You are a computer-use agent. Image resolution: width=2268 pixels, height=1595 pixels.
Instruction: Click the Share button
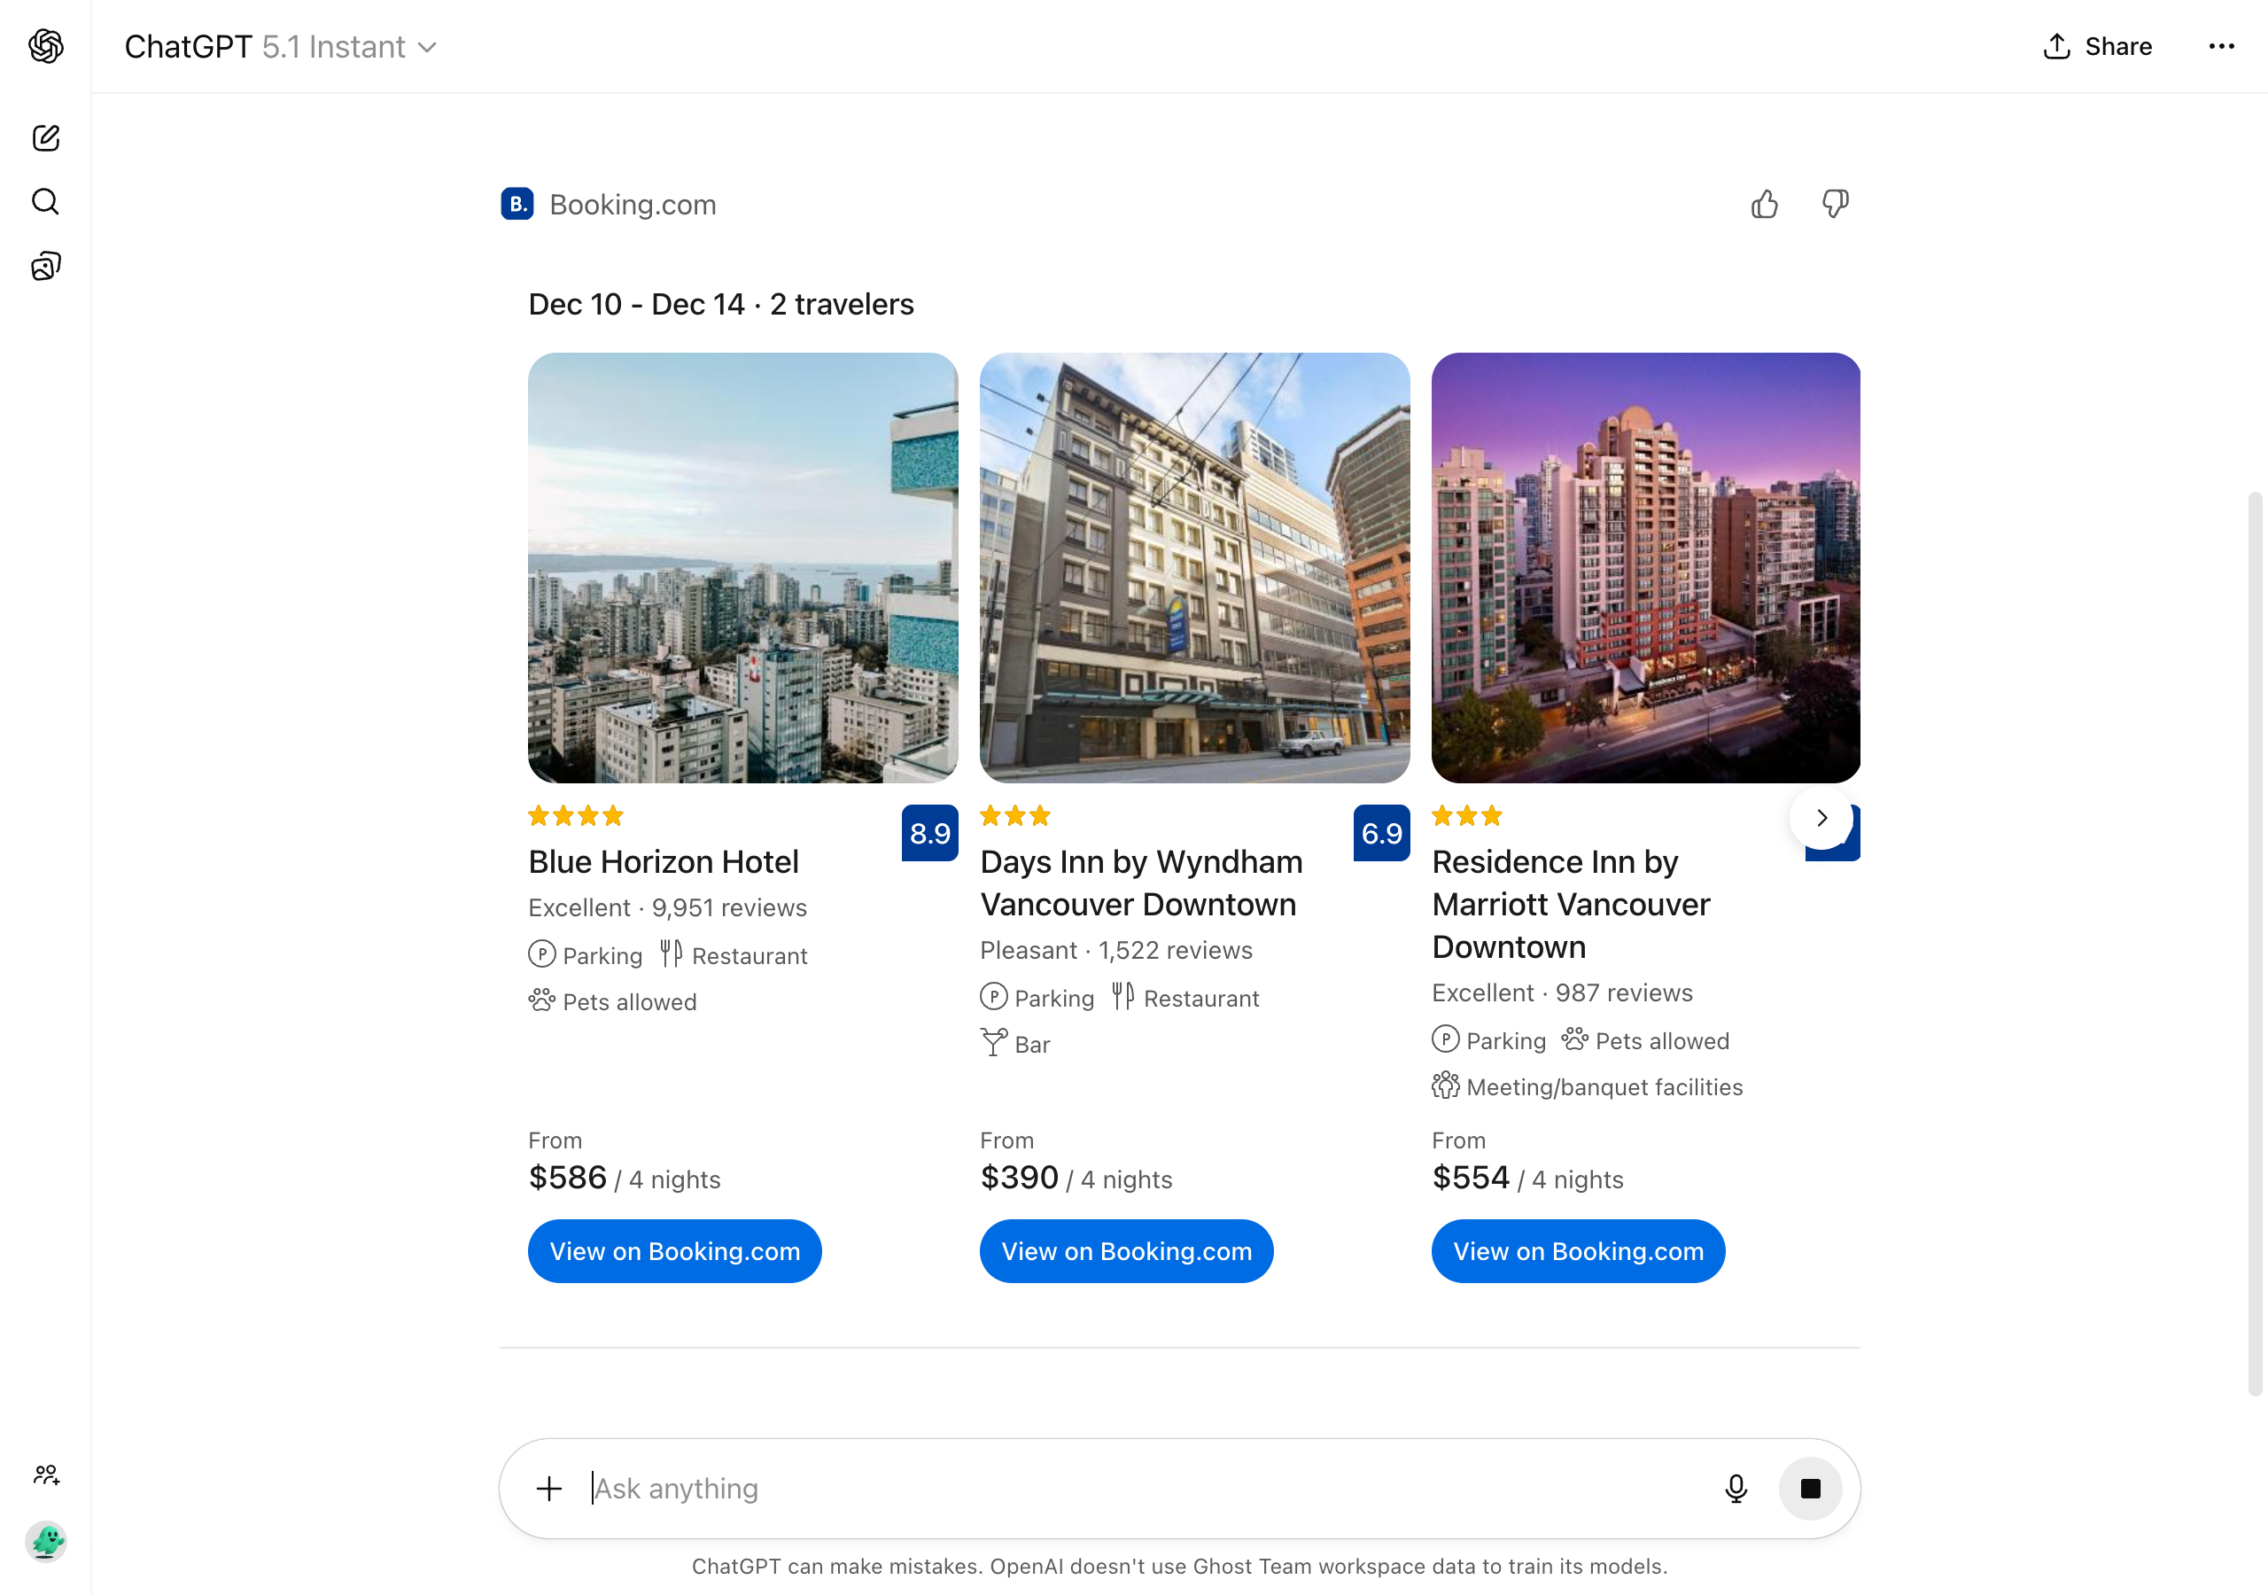(x=2097, y=46)
